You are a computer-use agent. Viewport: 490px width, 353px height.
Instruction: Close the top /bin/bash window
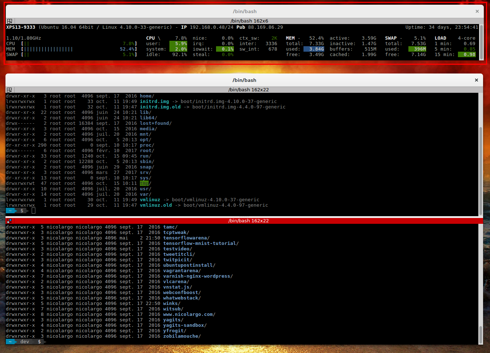coord(477,11)
